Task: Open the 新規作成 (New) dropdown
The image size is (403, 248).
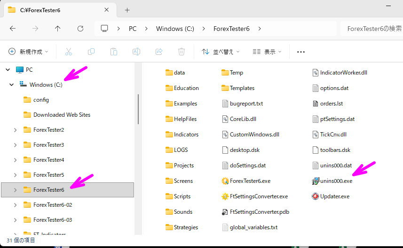Action: (28, 52)
